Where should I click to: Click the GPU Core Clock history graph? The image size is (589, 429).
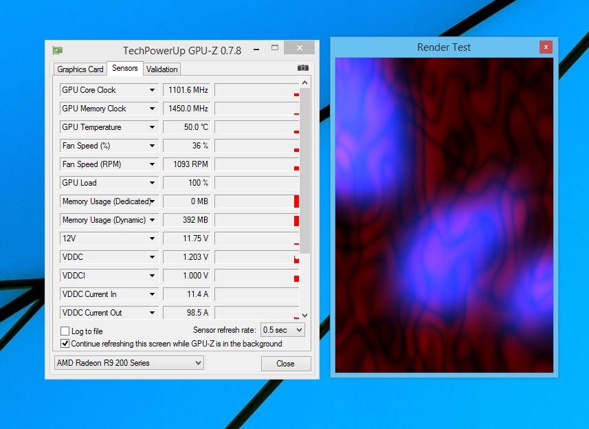click(x=257, y=90)
